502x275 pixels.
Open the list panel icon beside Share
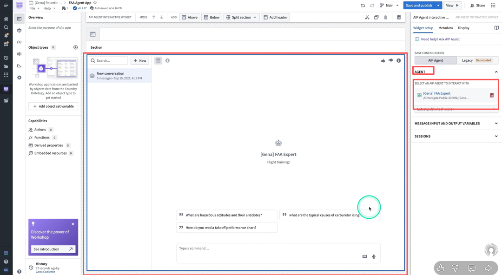coord(493,6)
